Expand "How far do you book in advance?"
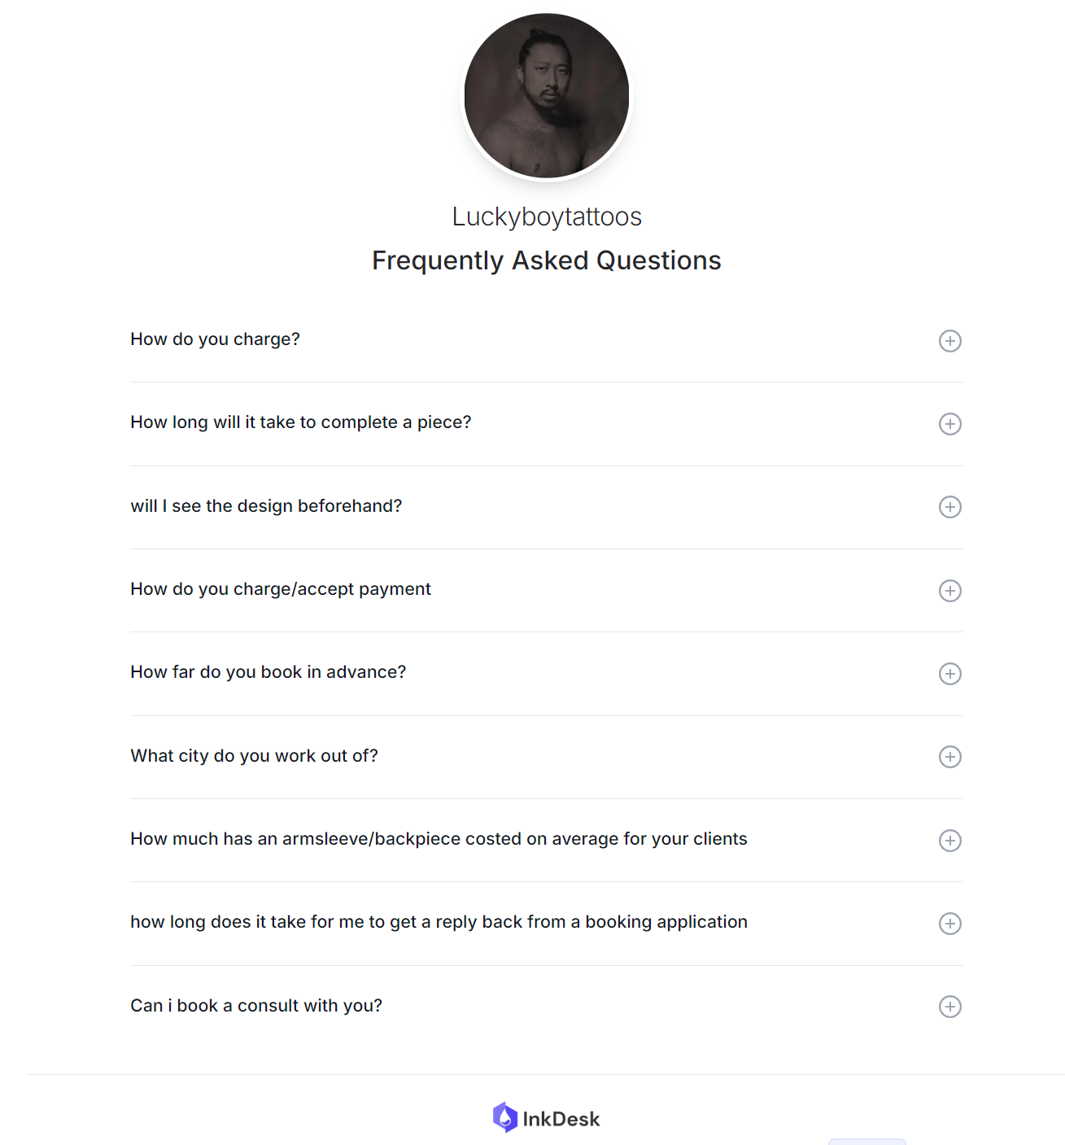The height and width of the screenshot is (1145, 1065). 268,672
